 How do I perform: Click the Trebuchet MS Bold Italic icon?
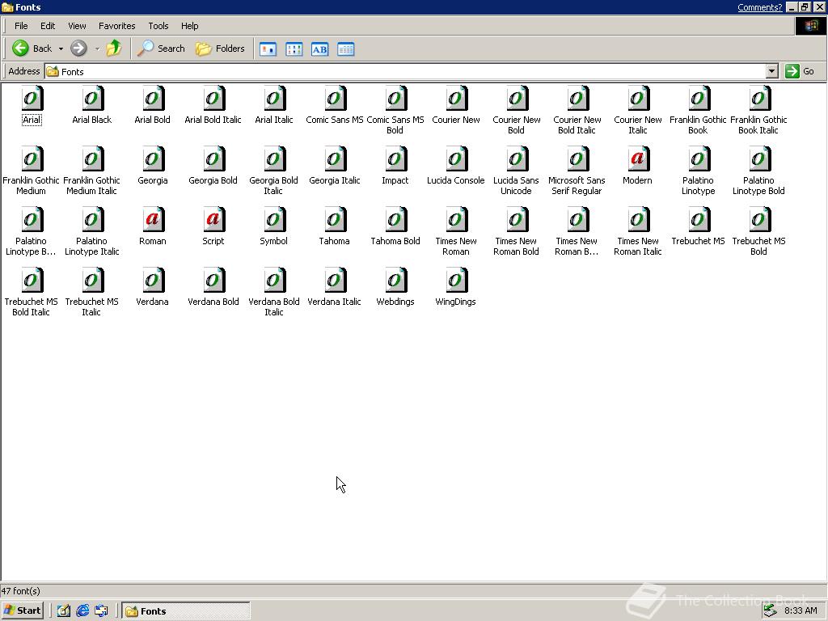click(32, 281)
